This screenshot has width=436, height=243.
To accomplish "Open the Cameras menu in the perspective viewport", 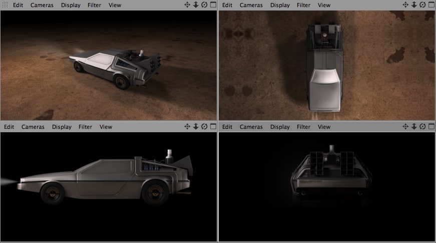I will click(42, 5).
